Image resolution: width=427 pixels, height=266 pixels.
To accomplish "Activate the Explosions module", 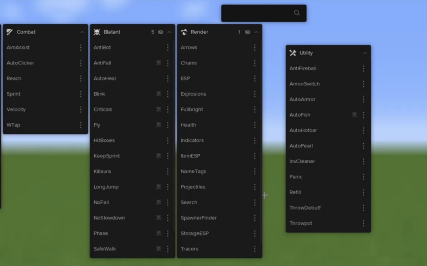I will coord(219,94).
